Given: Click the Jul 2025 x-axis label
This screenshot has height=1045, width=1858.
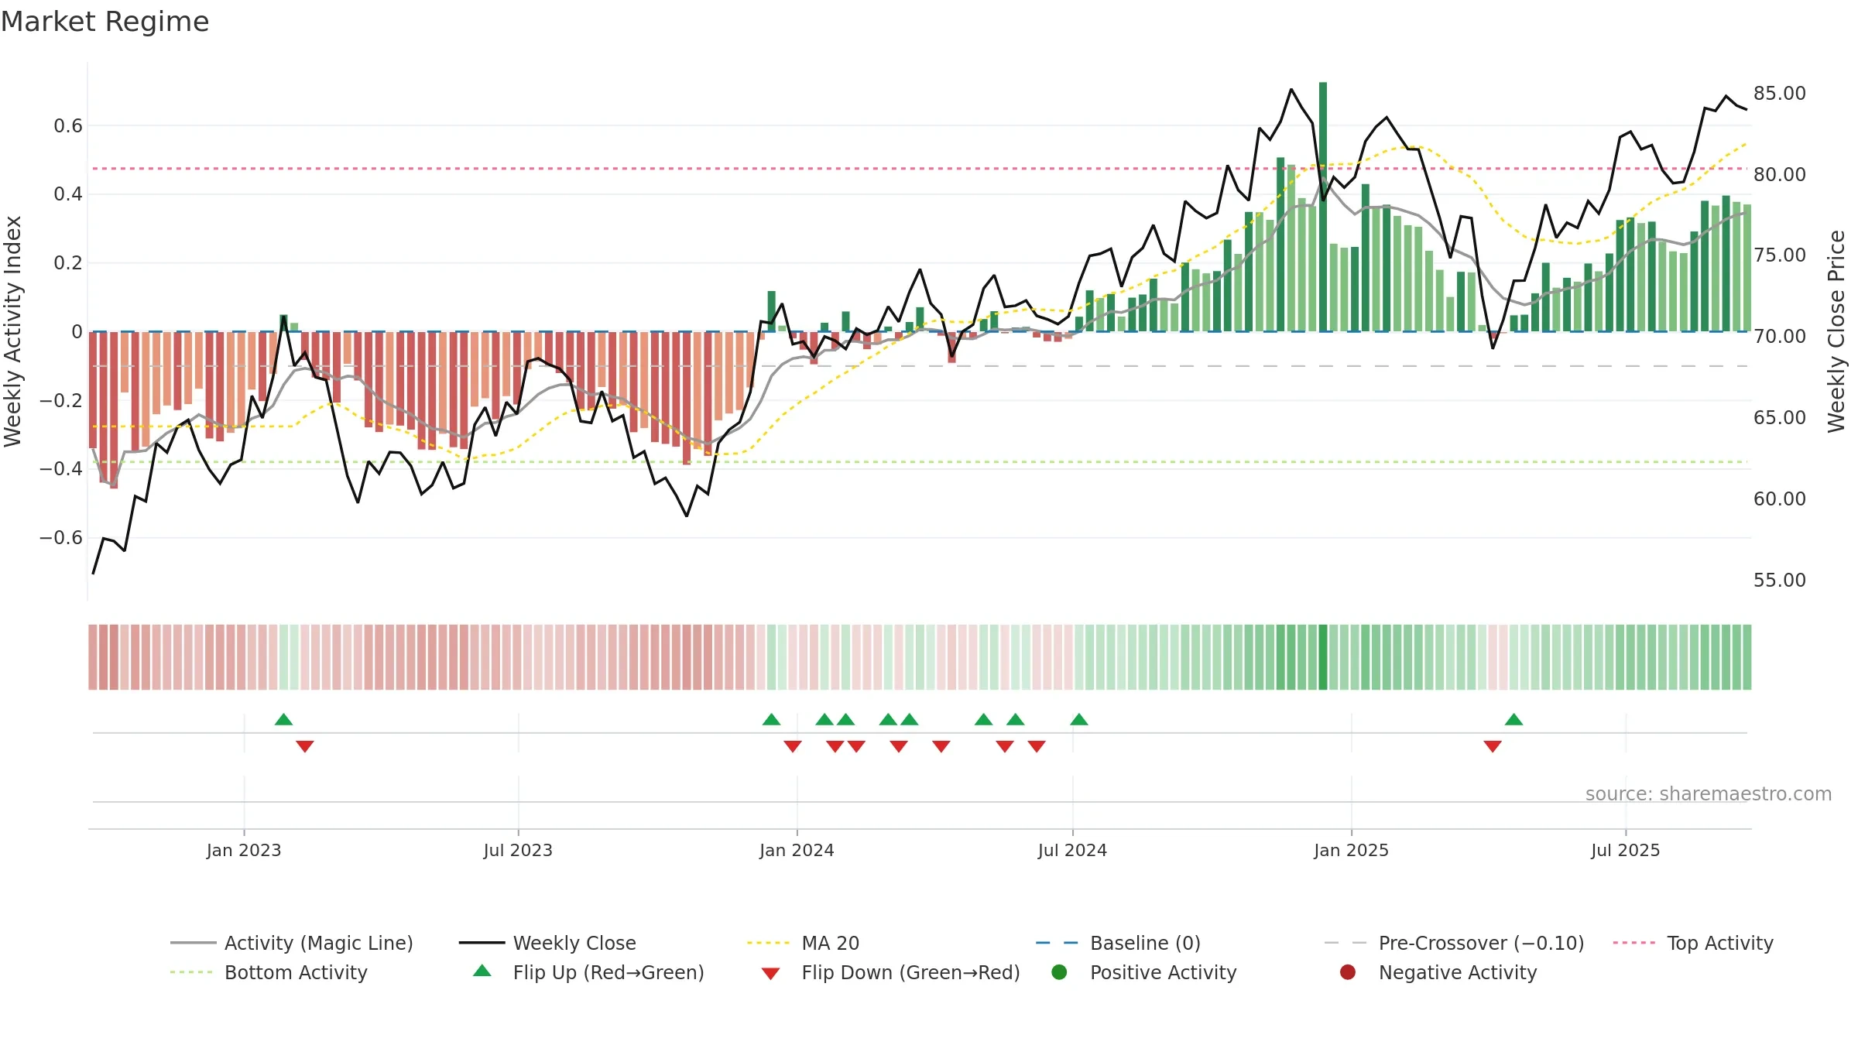Looking at the screenshot, I should click(1626, 851).
